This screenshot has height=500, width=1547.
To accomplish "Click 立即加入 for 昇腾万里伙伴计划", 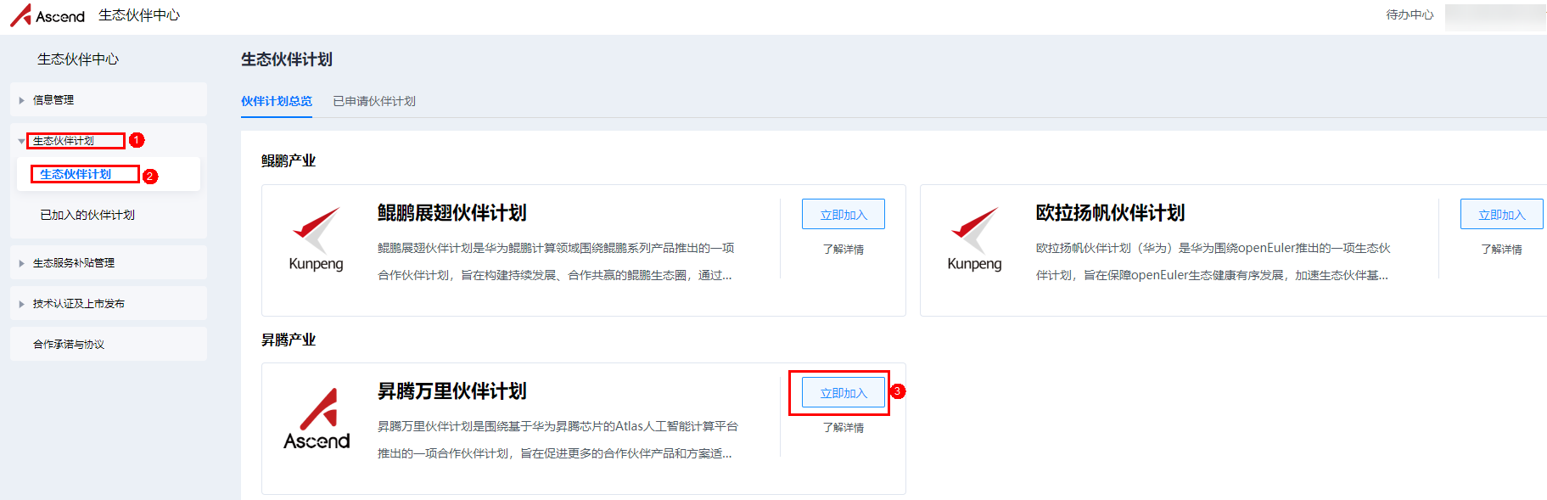I will 844,392.
